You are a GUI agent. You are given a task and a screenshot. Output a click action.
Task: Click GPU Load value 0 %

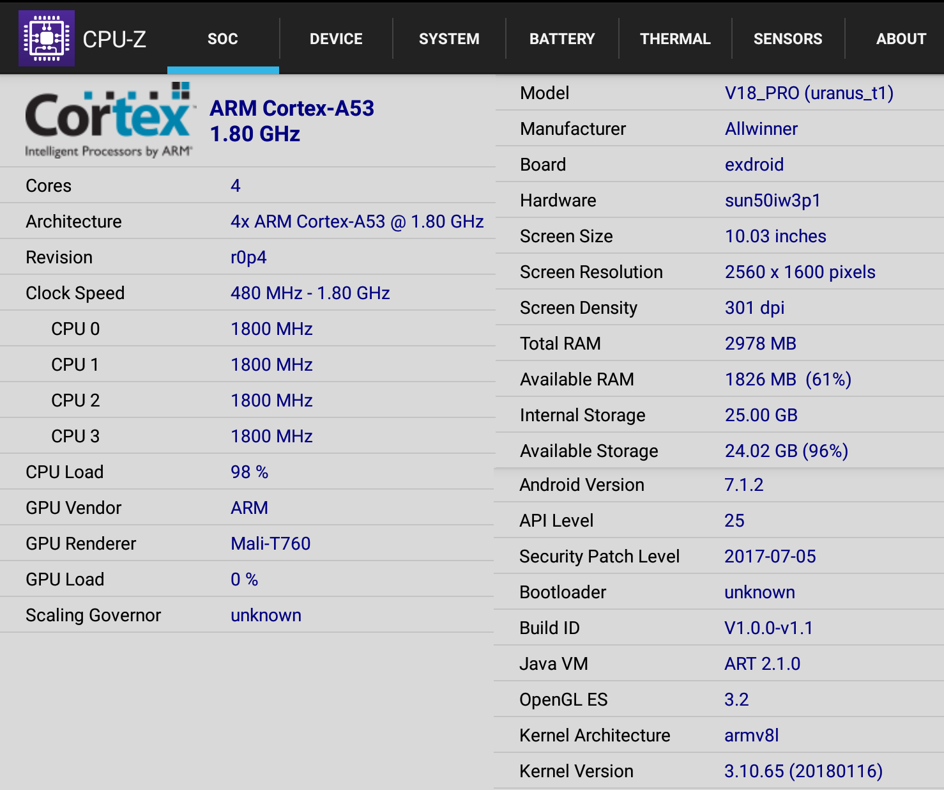244,579
